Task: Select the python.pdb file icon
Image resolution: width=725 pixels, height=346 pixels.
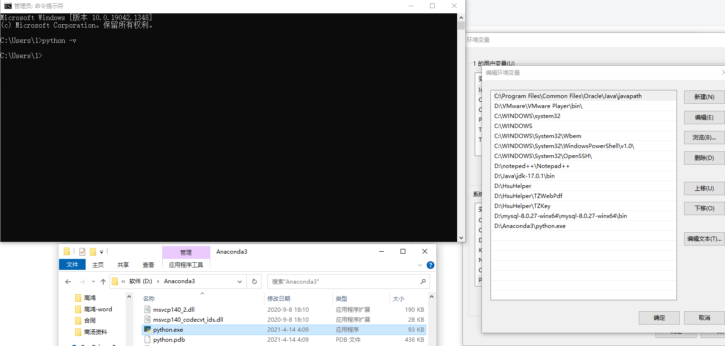Action: point(147,340)
